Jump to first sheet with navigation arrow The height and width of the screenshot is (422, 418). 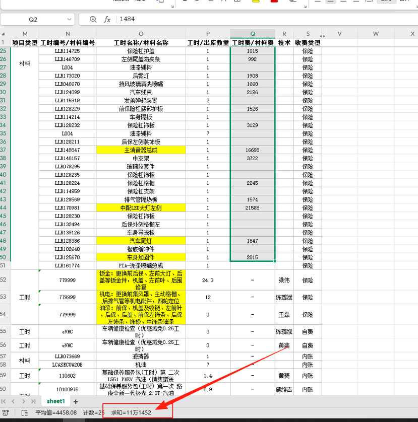(x=5, y=401)
